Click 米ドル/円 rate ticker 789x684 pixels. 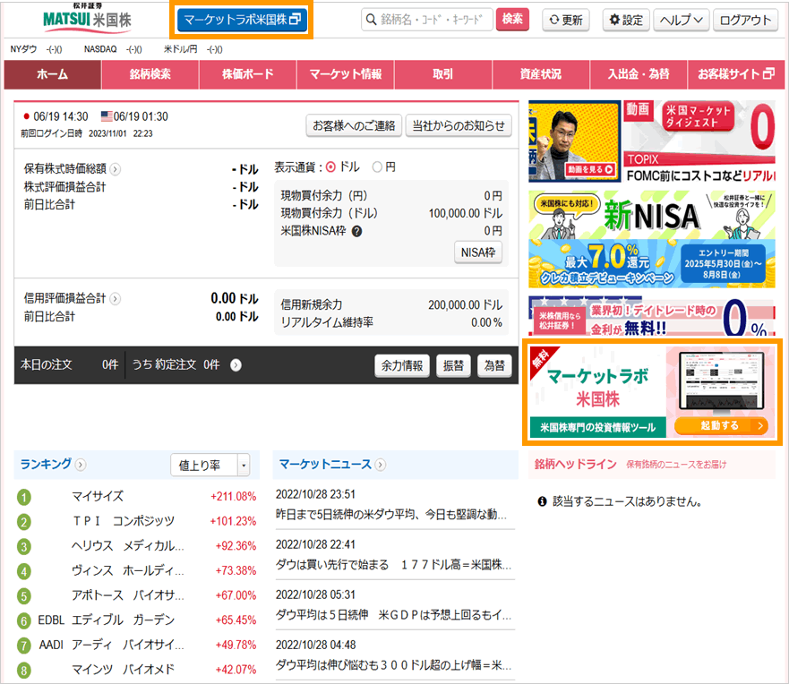[193, 49]
